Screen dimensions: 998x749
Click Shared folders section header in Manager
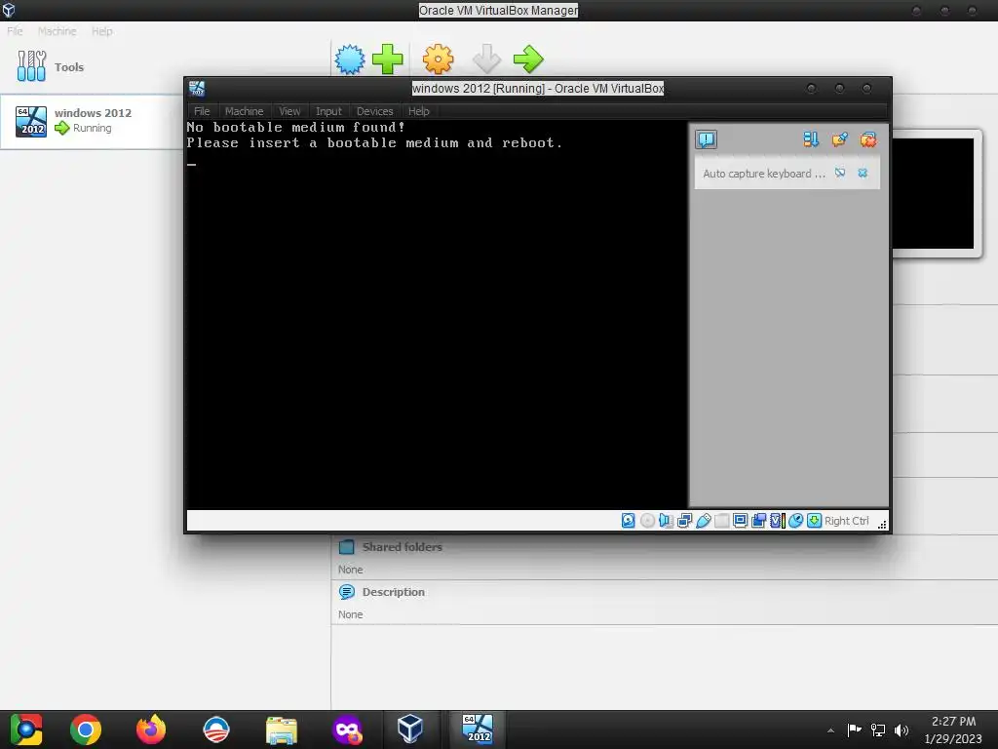click(x=402, y=547)
